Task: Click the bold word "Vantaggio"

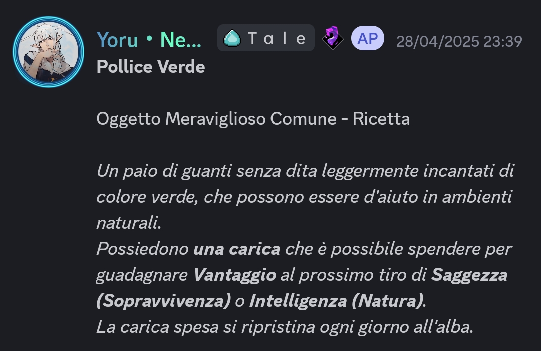Action: 234,275
